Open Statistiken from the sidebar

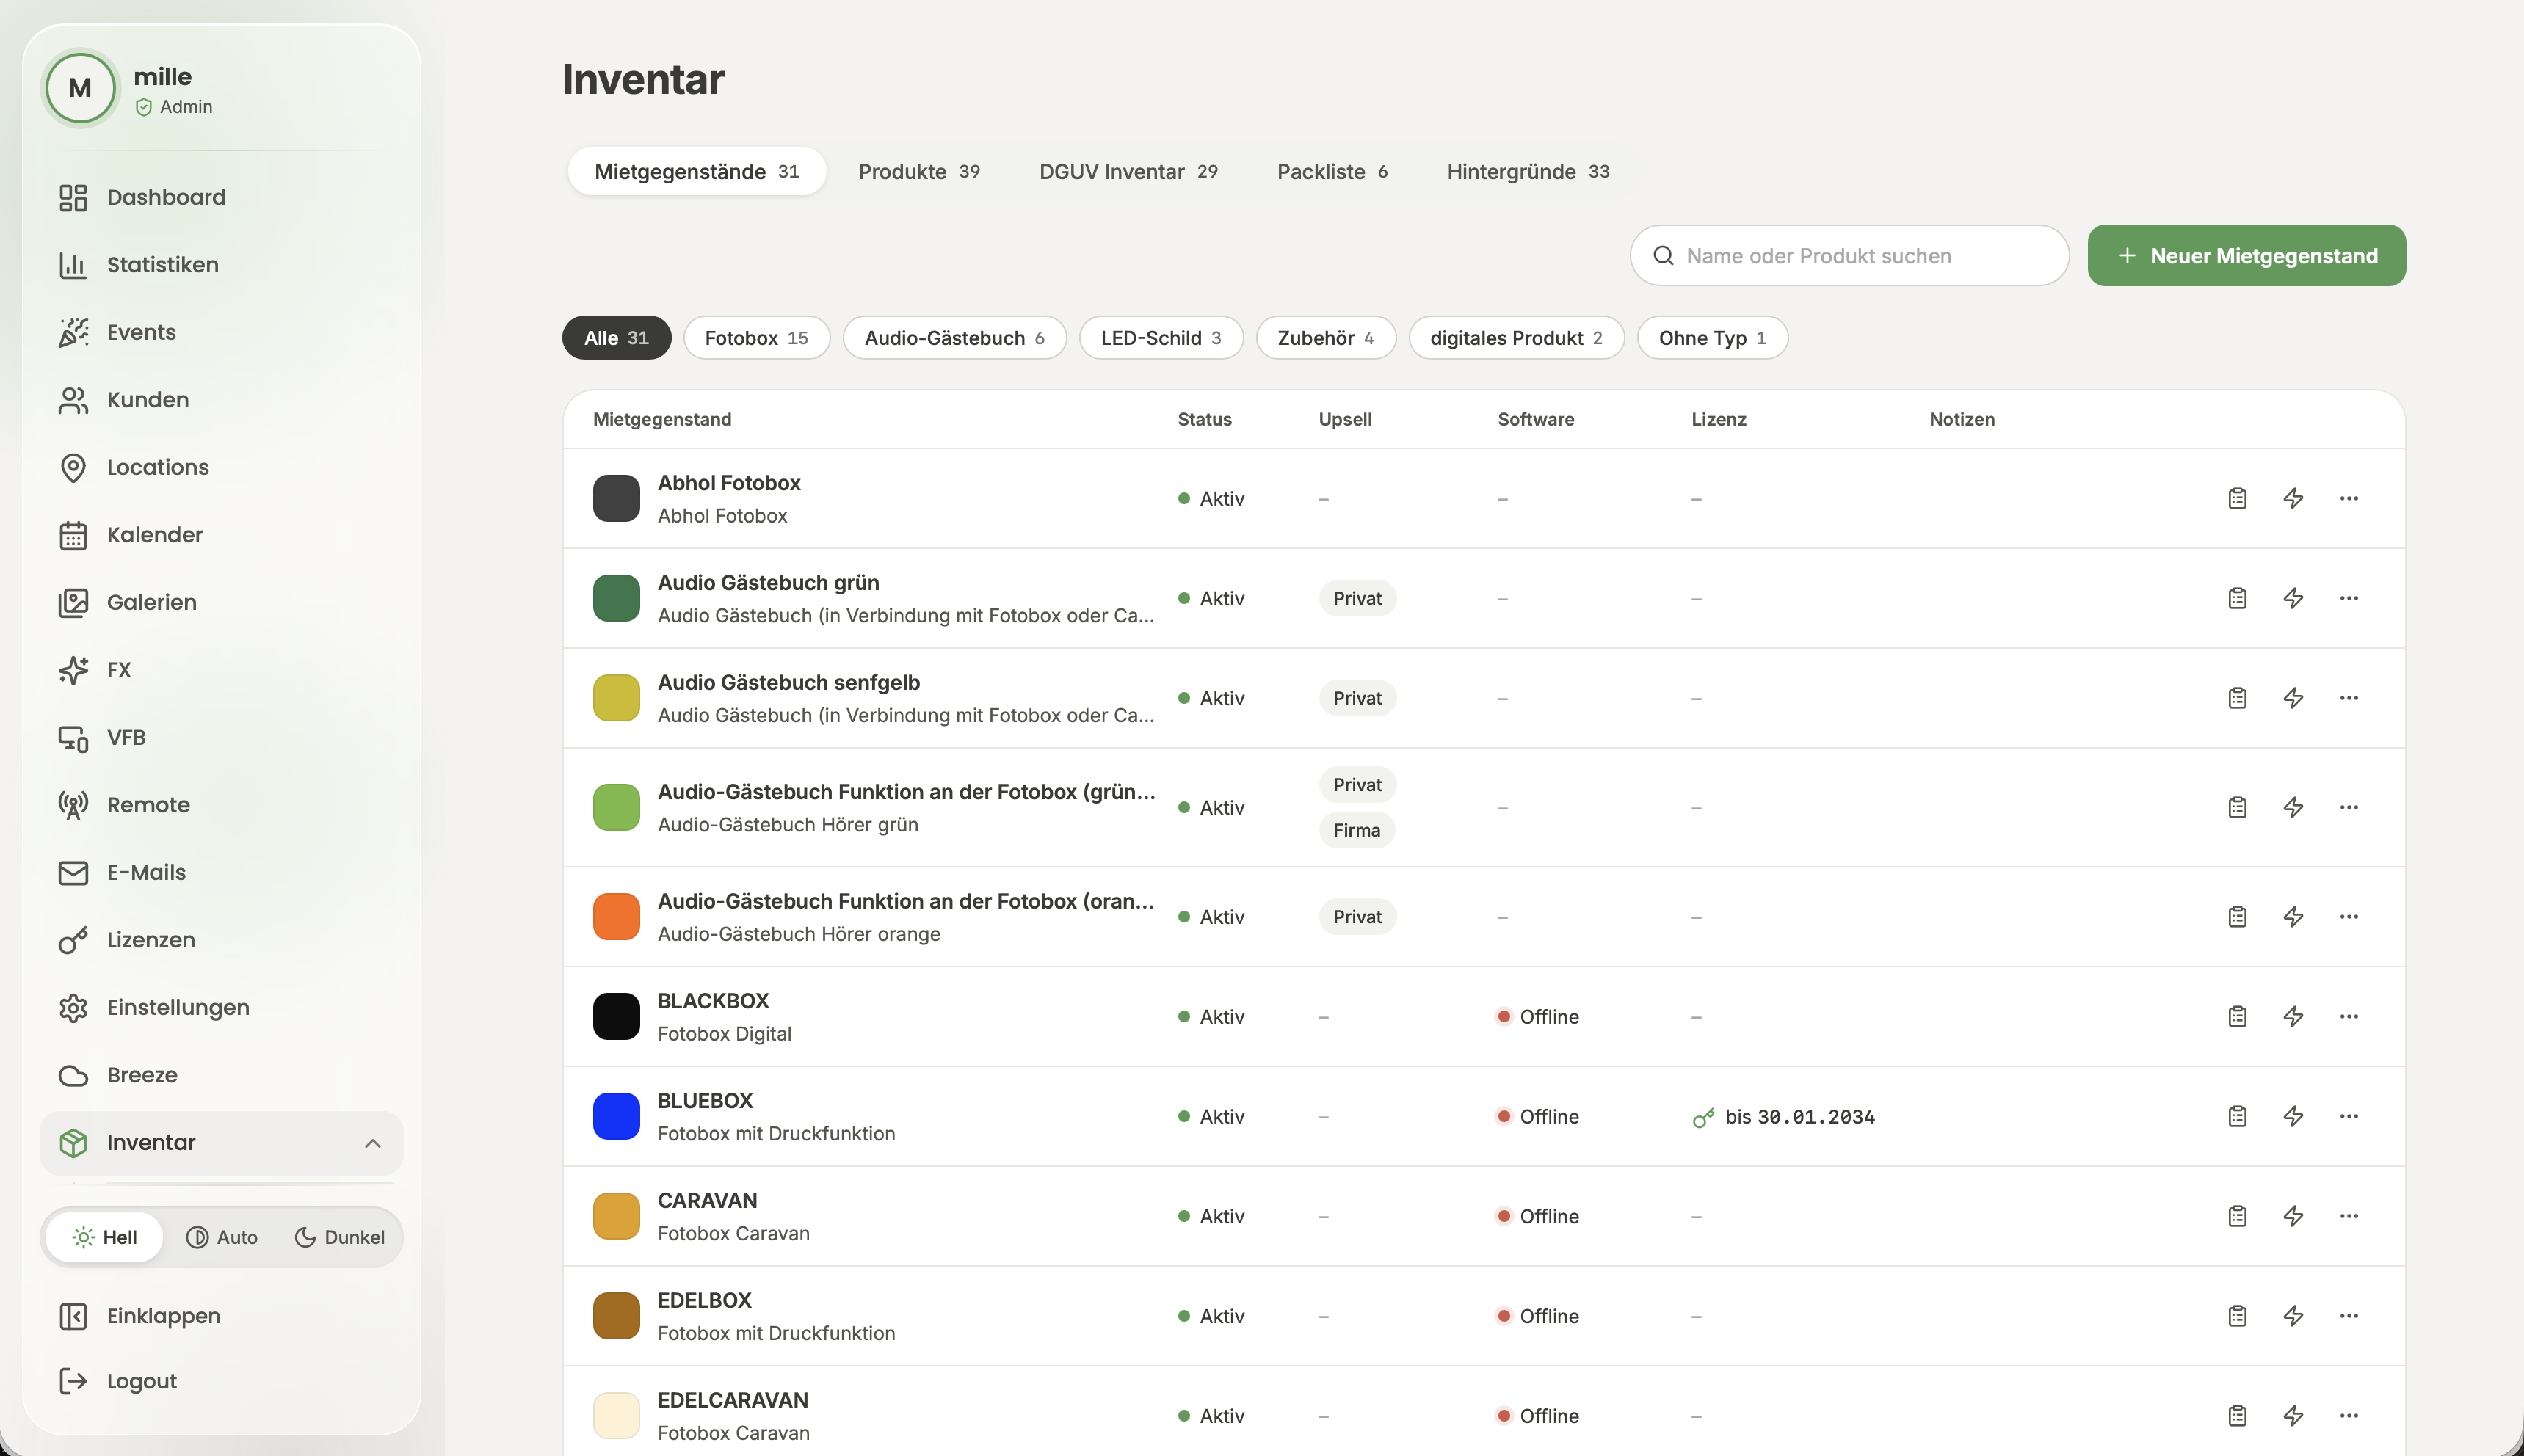[x=162, y=264]
